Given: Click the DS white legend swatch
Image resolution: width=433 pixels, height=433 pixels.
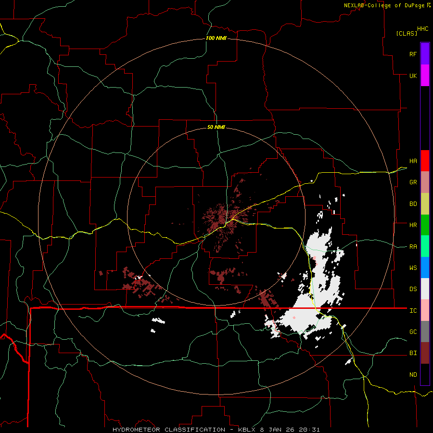Looking at the screenshot, I should point(425,289).
